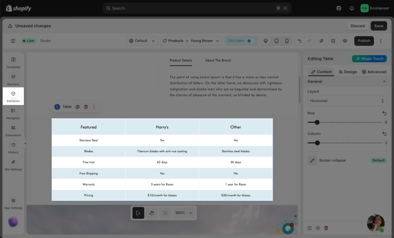The width and height of the screenshot is (394, 238).
Task: Switch to the Design tab
Action: (x=347, y=72)
